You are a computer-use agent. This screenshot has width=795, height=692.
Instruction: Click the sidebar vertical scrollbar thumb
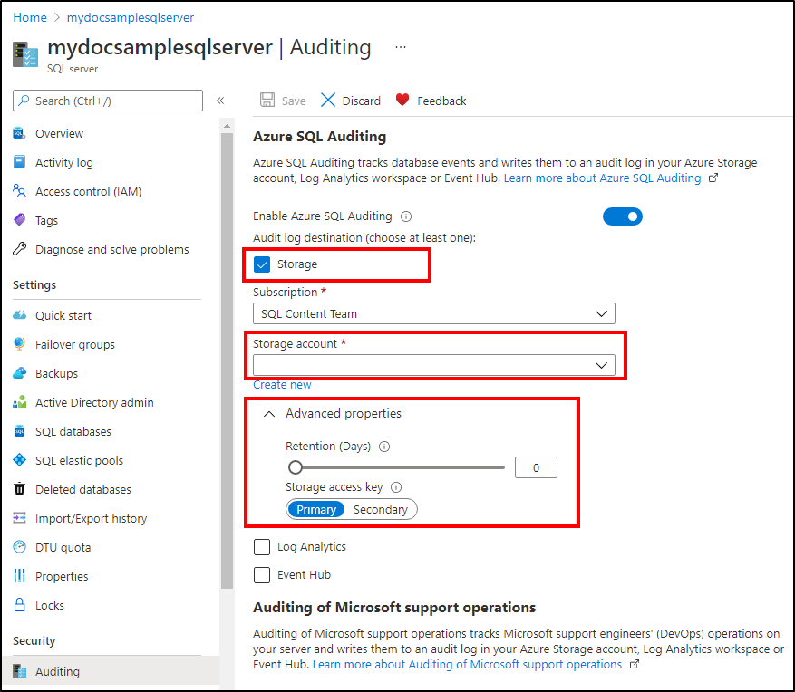(227, 360)
